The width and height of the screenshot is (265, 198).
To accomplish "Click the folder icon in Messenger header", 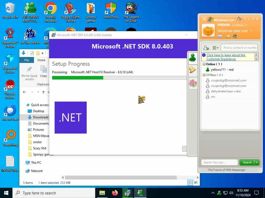I will tap(228, 36).
